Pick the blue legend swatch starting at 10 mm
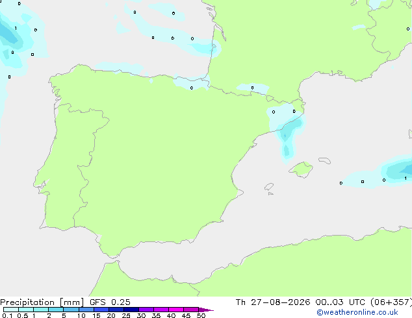Viewport: 412px width, 318px height. tap(86, 310)
